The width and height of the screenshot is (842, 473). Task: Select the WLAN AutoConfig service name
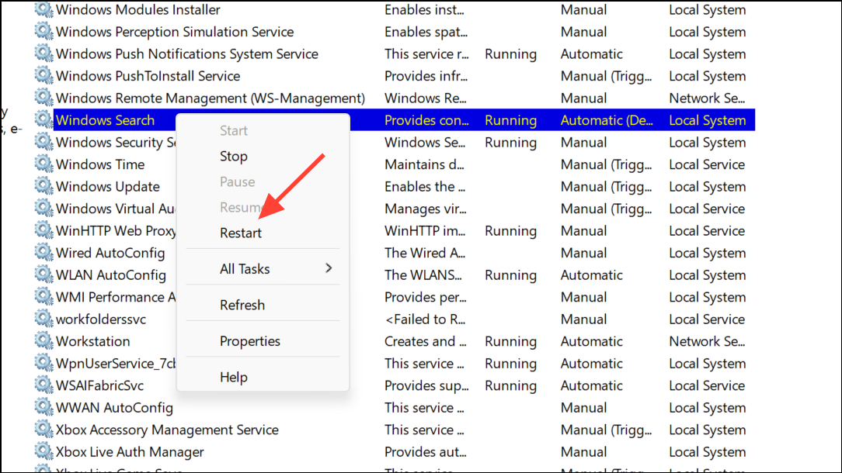[110, 275]
